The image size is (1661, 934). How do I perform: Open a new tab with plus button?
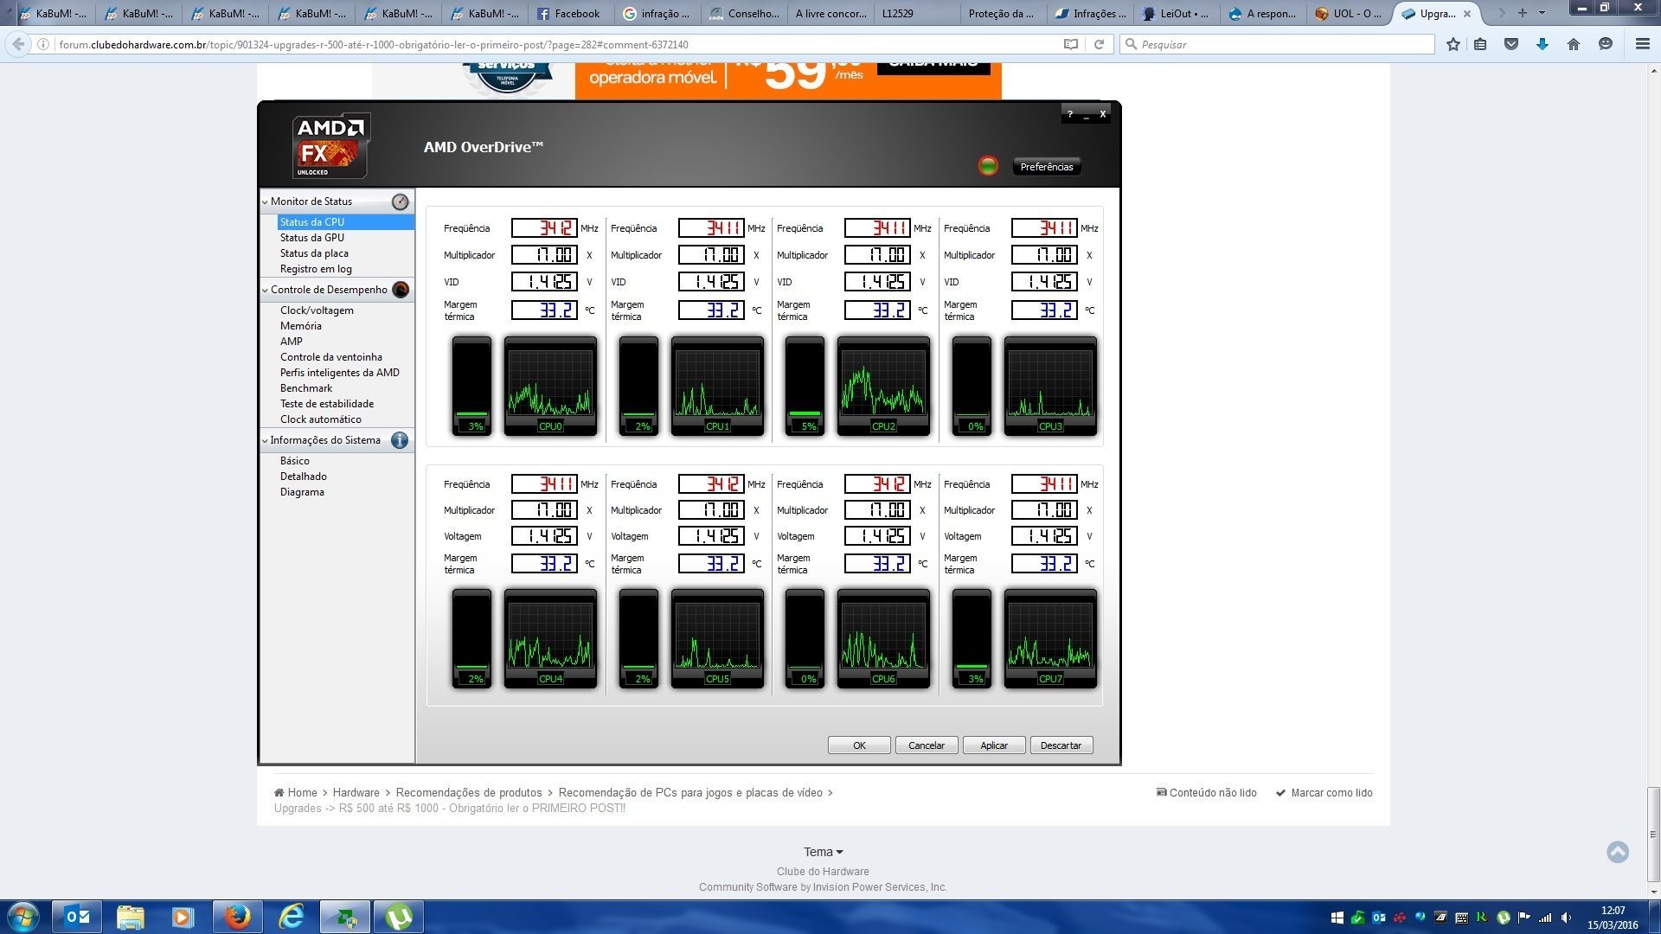click(1523, 13)
